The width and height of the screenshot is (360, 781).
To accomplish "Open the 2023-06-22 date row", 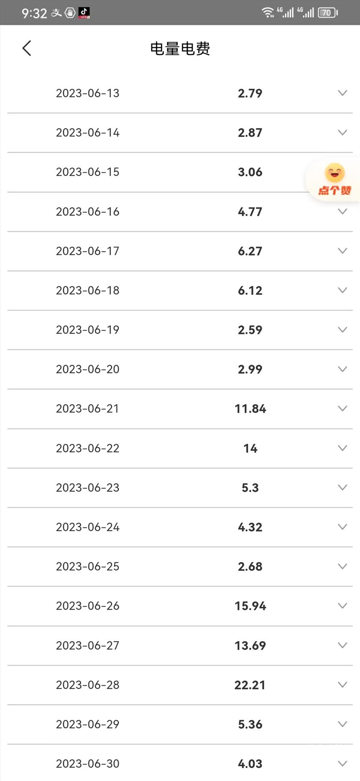I will pyautogui.click(x=88, y=448).
